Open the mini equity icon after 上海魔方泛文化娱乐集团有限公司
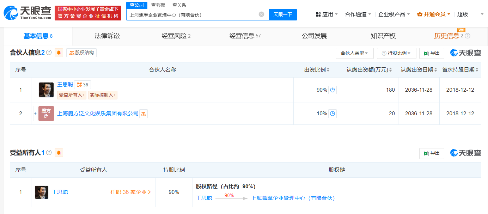The image size is (488, 214). [143, 114]
